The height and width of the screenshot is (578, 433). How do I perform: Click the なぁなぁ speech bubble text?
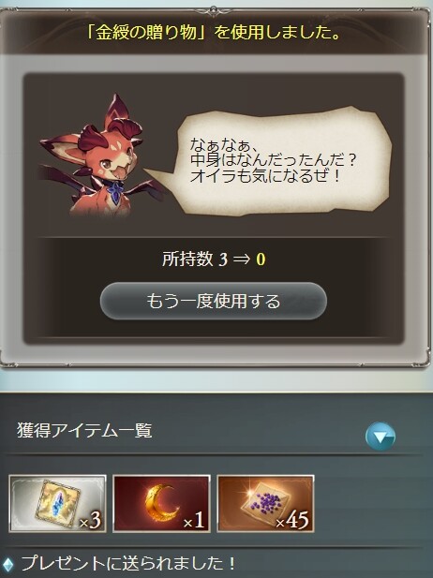(x=273, y=160)
